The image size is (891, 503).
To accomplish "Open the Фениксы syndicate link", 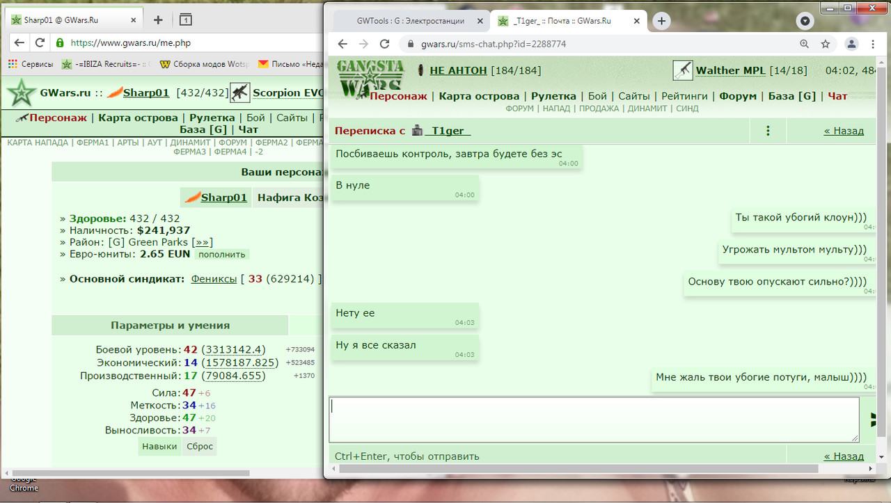I will pyautogui.click(x=214, y=279).
